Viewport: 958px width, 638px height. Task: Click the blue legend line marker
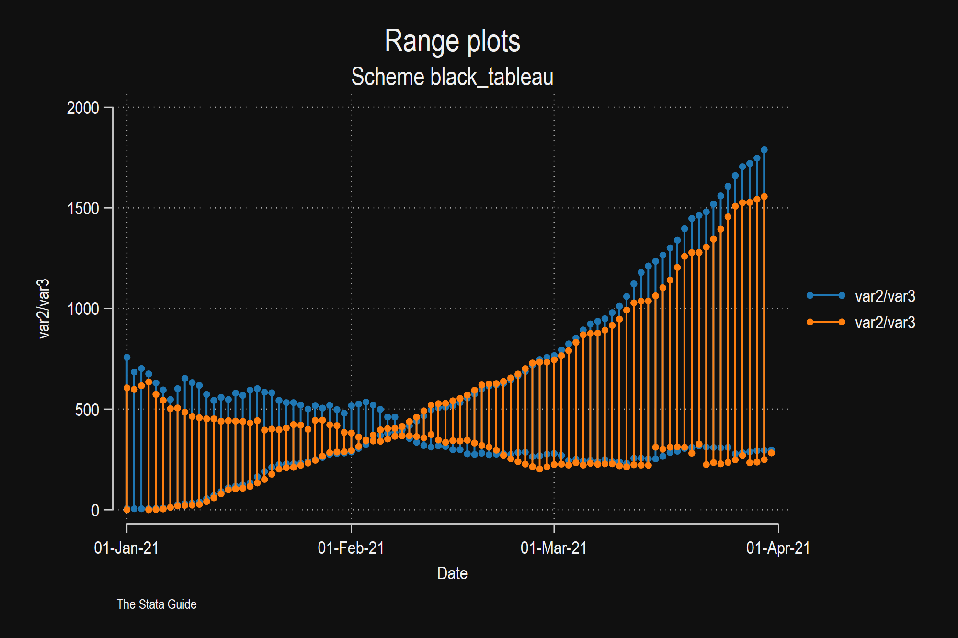[x=825, y=295]
